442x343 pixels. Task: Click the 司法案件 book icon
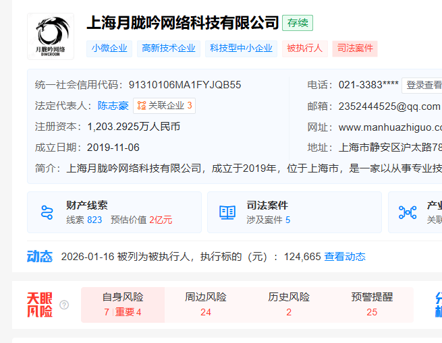pos(227,212)
